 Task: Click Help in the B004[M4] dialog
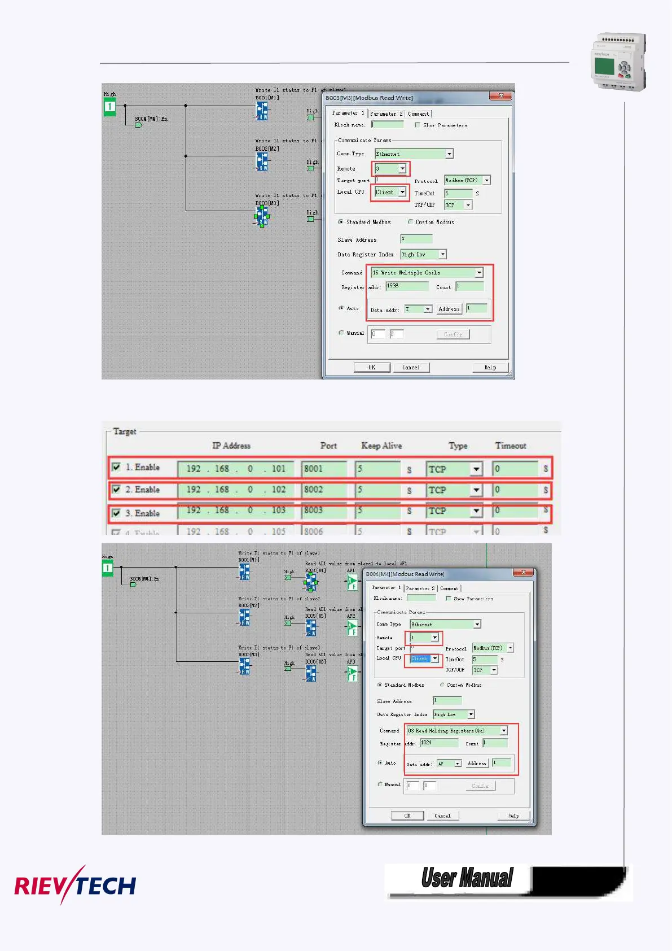point(513,816)
